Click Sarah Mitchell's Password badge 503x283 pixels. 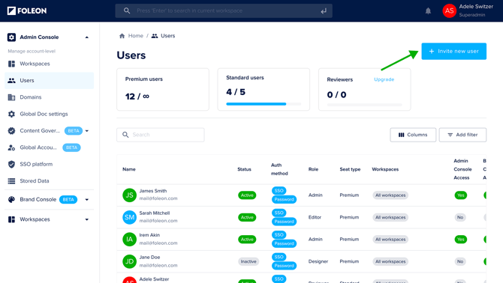[284, 222]
